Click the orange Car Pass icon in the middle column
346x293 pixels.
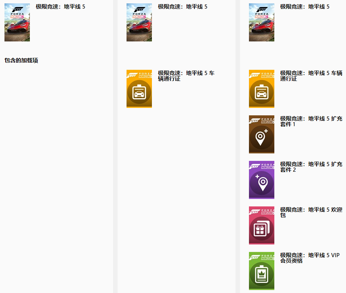[x=139, y=89]
